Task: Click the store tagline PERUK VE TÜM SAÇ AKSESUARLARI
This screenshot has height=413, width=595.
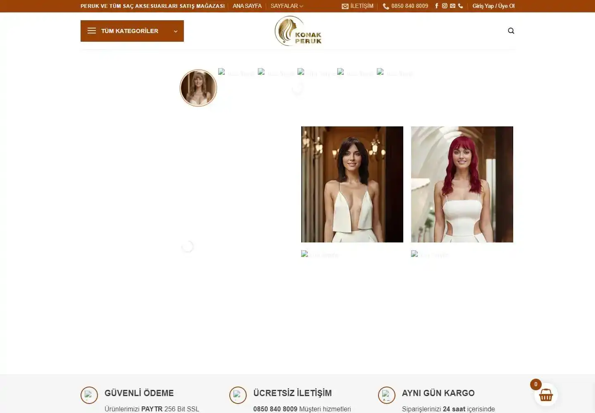Action: 152,6
